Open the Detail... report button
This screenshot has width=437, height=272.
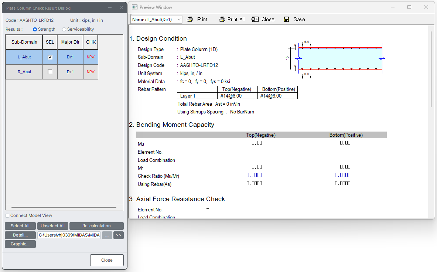[x=20, y=235]
